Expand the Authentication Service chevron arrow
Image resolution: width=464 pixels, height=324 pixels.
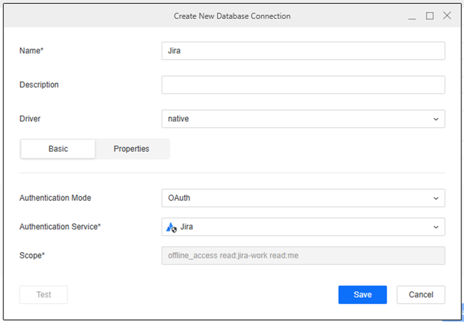(x=436, y=227)
